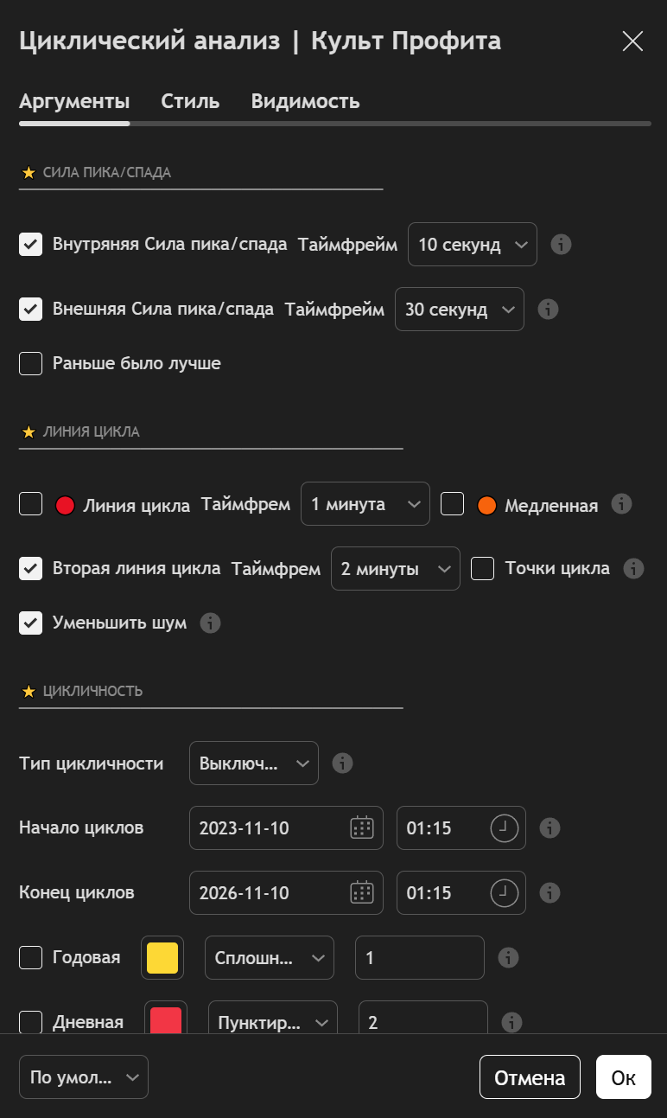This screenshot has width=667, height=1118.
Task: Click info icon beside Тип цикличности
Action: pos(343,763)
